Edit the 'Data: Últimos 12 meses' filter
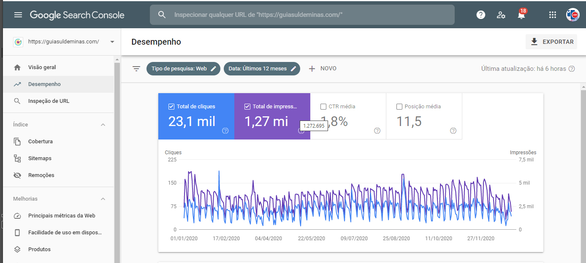The width and height of the screenshot is (586, 263). coord(262,69)
